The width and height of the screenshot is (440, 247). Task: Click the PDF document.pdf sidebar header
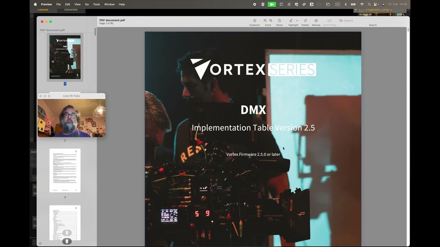pyautogui.click(x=52, y=30)
